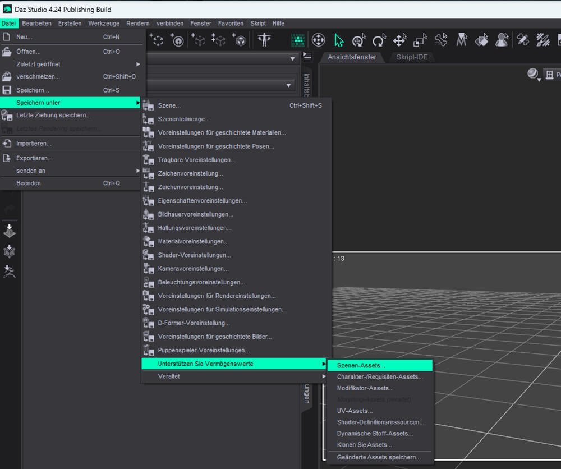561x469 pixels.
Task: Select Szenen-Assets... highlighted entry
Action: tap(380, 365)
